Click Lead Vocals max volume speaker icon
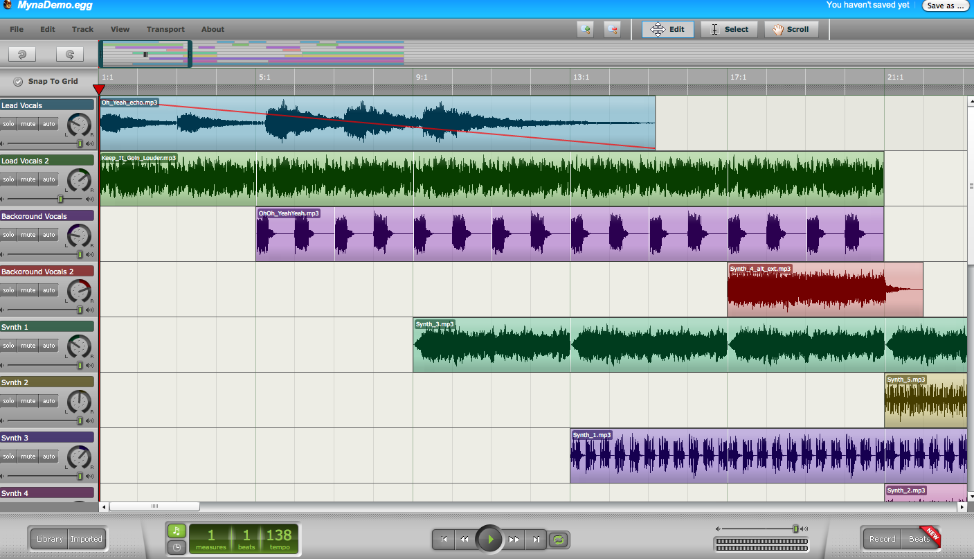The width and height of the screenshot is (974, 559). (89, 144)
